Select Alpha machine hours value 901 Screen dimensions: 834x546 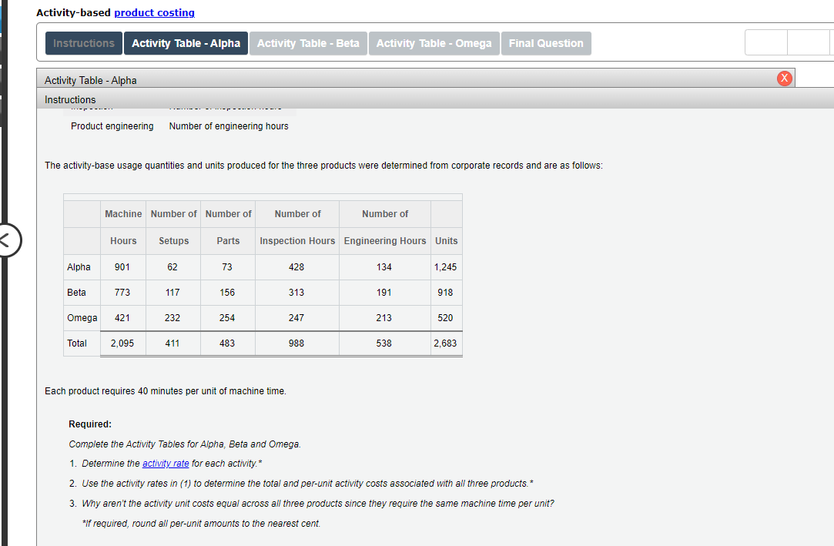click(x=122, y=267)
